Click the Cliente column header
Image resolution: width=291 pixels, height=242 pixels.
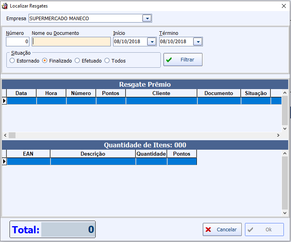161,93
